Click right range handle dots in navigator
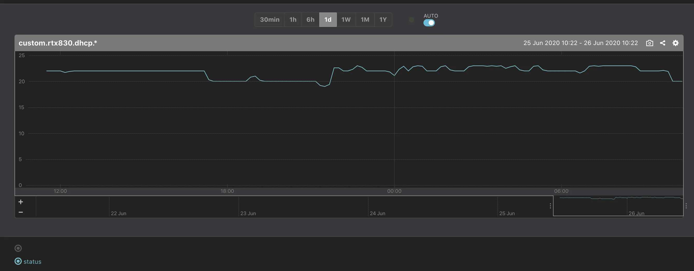 coord(686,206)
